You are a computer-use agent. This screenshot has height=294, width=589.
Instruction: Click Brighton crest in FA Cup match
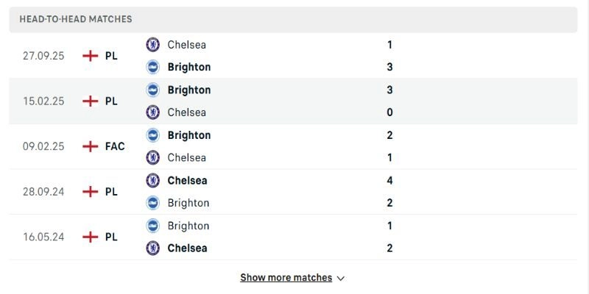[x=153, y=135]
